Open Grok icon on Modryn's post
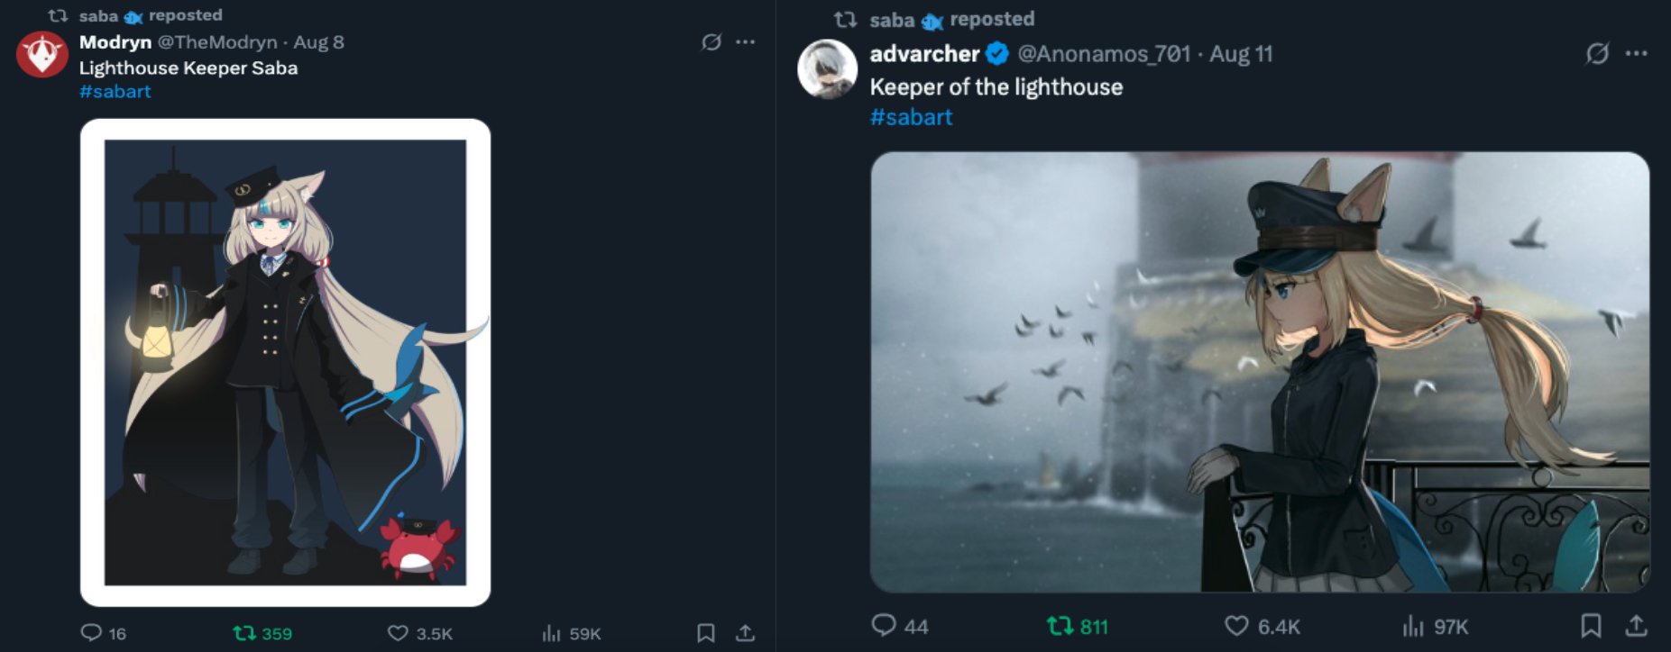The width and height of the screenshot is (1671, 652). click(712, 42)
